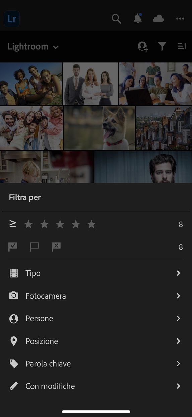Expand Tipo using its chevron
Viewport: 192px width, 417px height.
tap(178, 273)
